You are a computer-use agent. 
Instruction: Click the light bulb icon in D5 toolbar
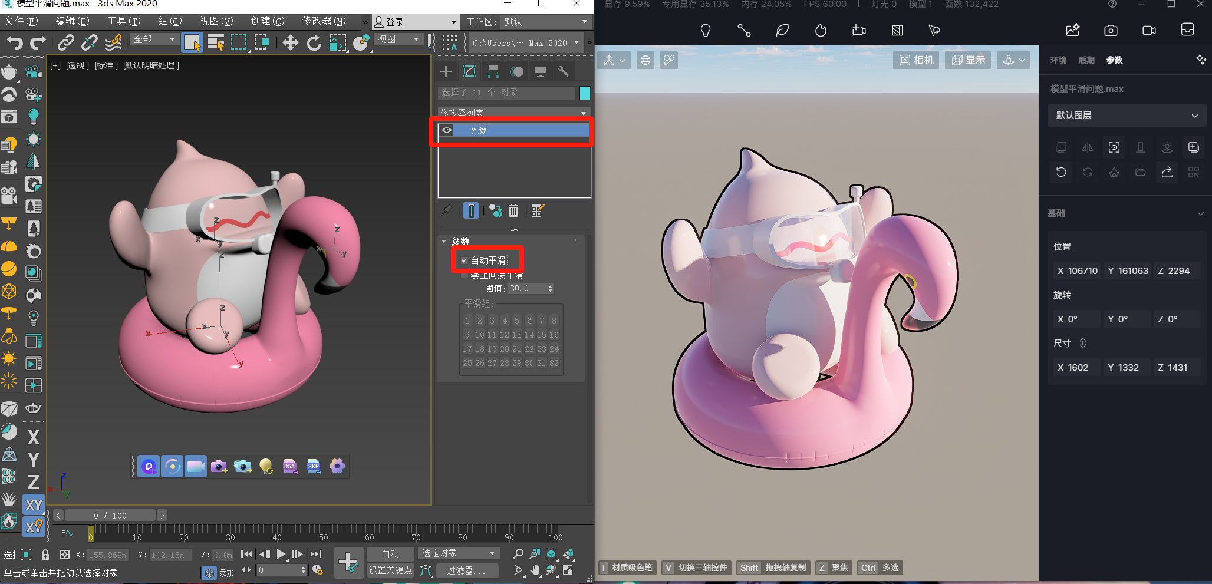705,30
